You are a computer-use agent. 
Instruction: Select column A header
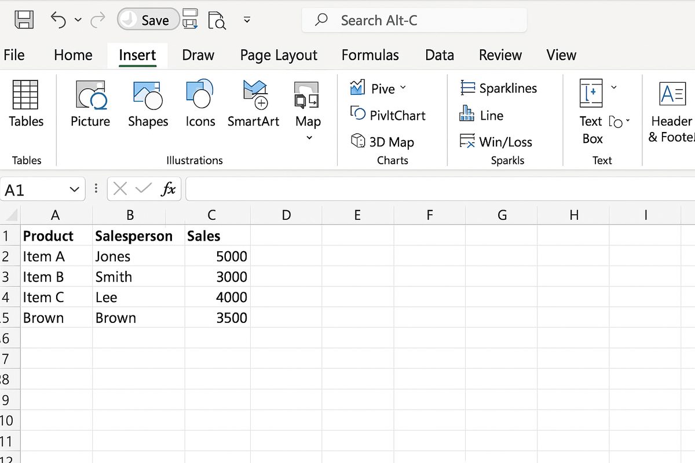click(56, 215)
